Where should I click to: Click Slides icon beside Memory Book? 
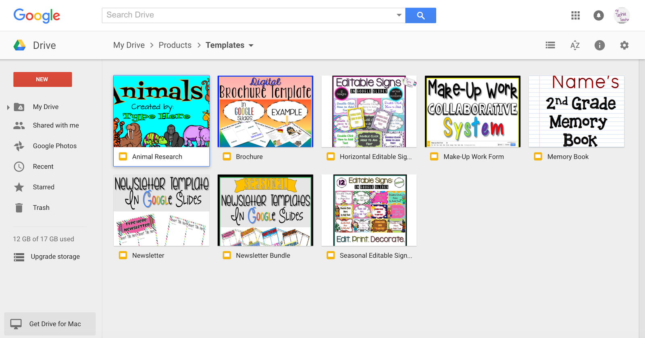[538, 156]
